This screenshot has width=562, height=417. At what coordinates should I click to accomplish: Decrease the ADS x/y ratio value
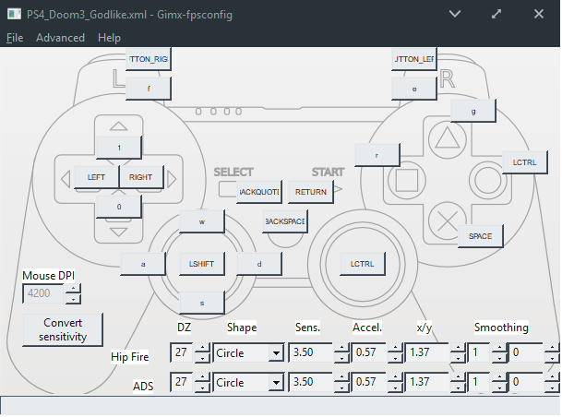pyautogui.click(x=455, y=387)
